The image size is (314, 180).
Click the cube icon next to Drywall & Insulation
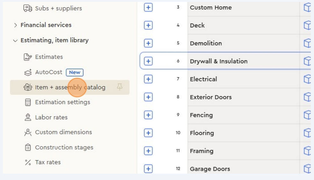tap(307, 61)
